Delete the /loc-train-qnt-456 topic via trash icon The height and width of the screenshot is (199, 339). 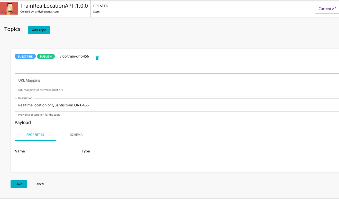point(97,58)
